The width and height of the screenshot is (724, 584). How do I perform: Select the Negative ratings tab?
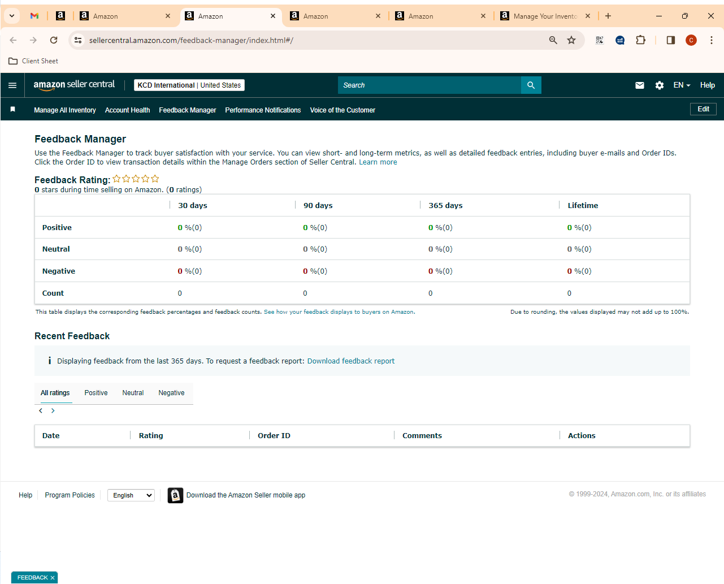(172, 393)
